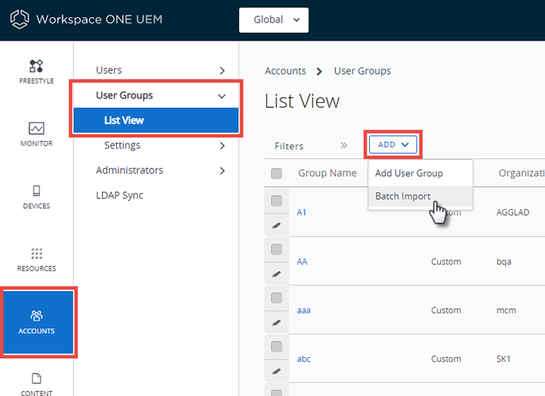Choose Batch Import from menu
This screenshot has height=396, width=545.
(420, 196)
